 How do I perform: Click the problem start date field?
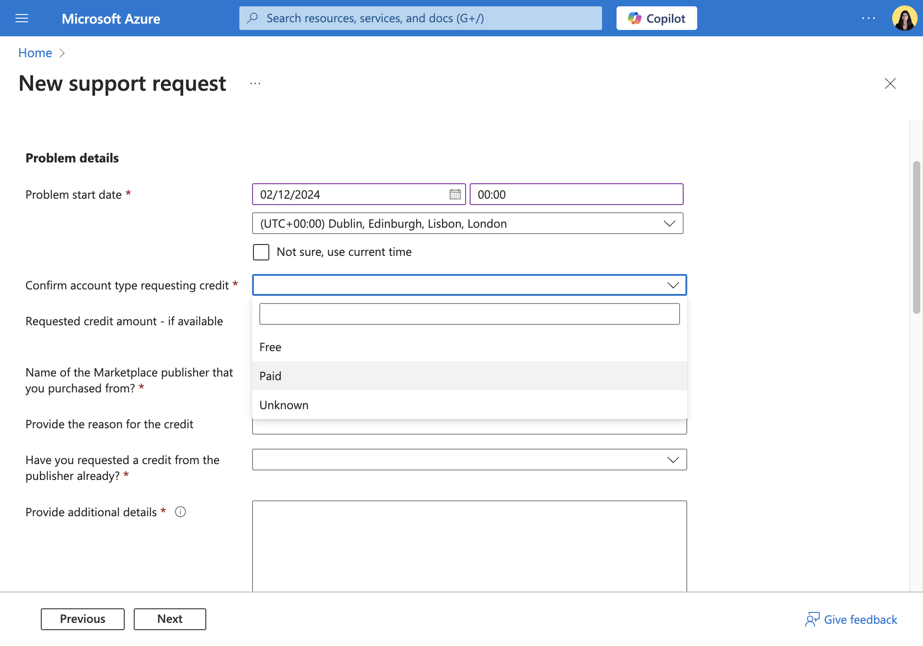pos(359,194)
